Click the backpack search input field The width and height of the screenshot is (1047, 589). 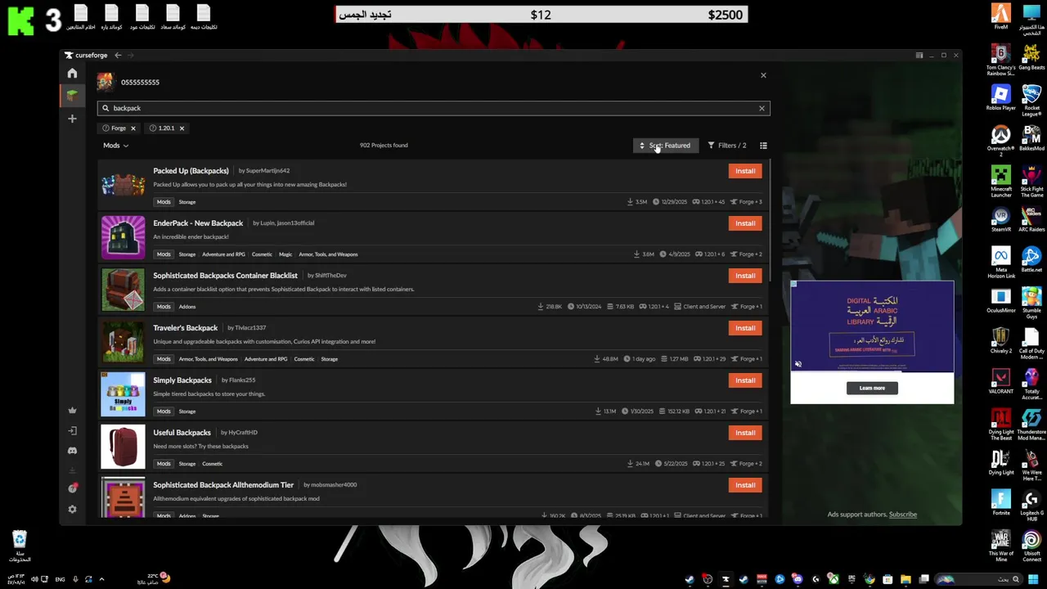click(x=433, y=108)
